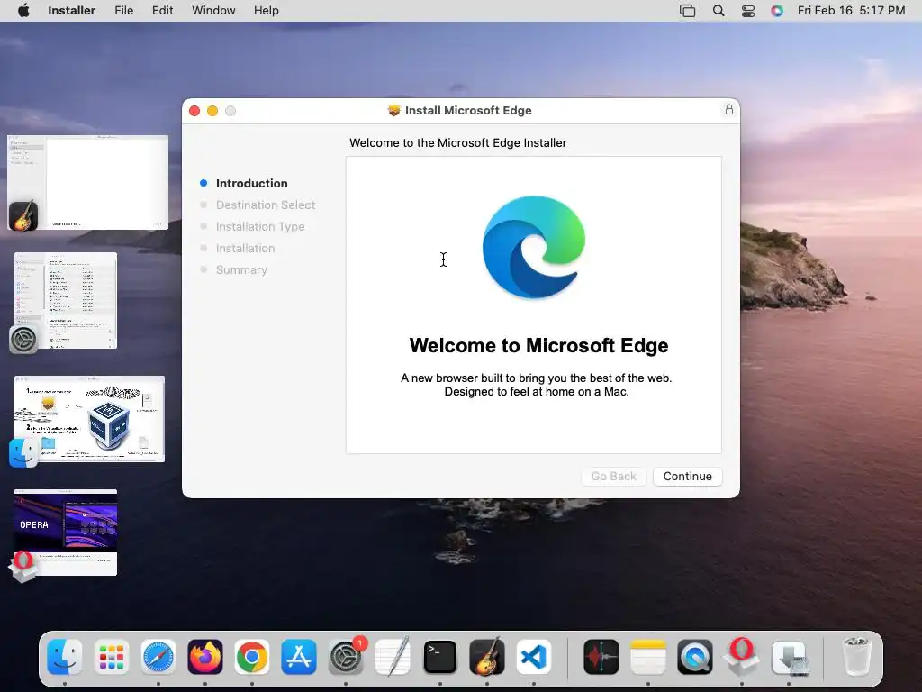Open Opera installer from the Dock
Screen dimensions: 922x692
pos(742,657)
